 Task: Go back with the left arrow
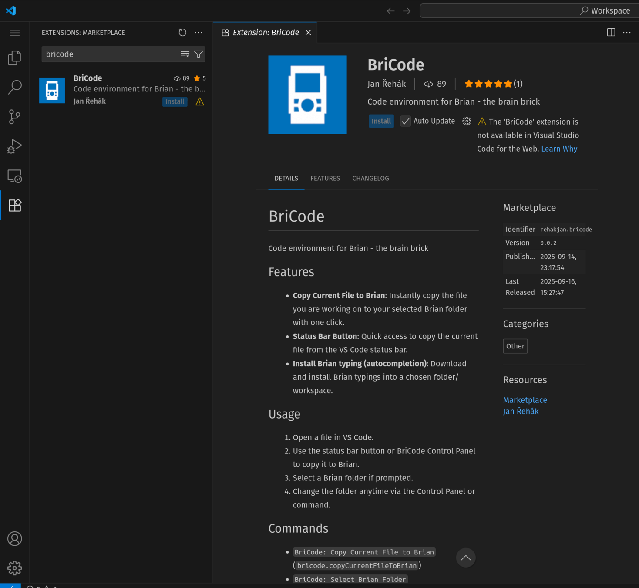[x=391, y=11]
